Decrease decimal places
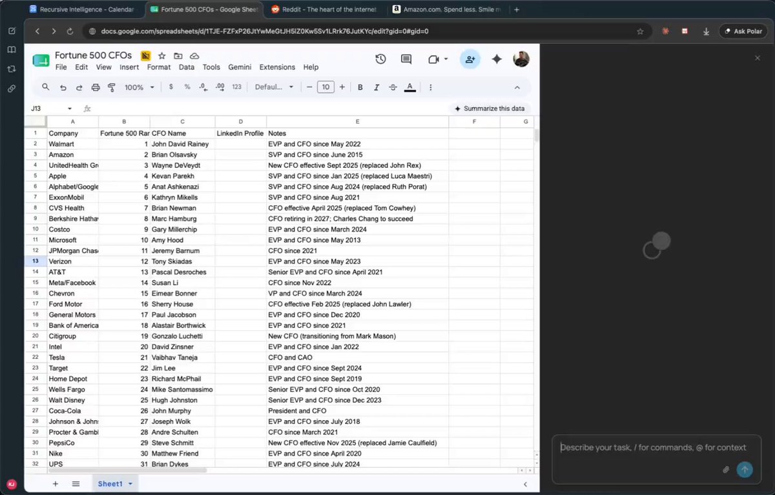Screen dimensions: 775x495 coord(203,87)
